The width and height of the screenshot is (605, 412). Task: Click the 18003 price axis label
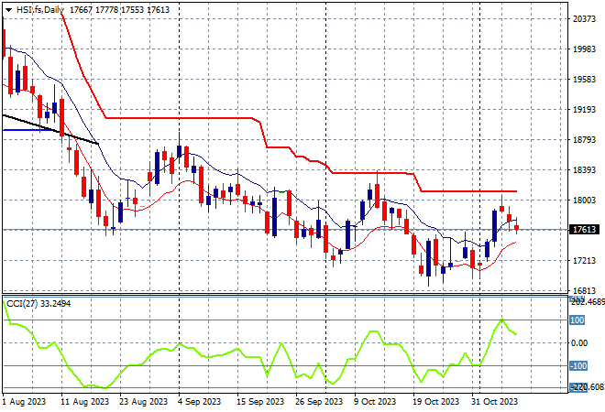[x=584, y=200]
